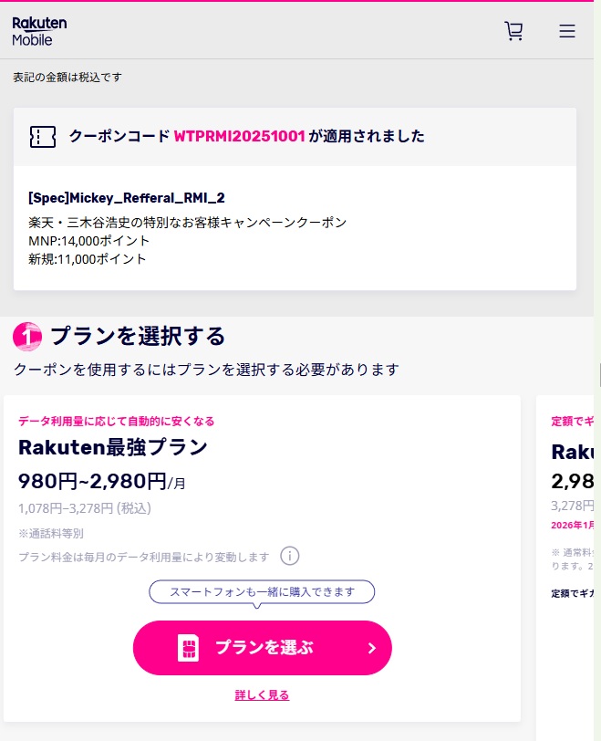601x741 pixels.
Task: Click the MNP:14,000ポイント coupon detail
Action: 89,241
